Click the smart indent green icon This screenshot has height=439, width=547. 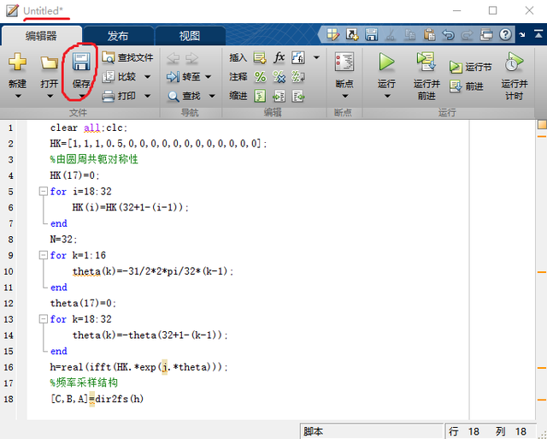tap(260, 96)
